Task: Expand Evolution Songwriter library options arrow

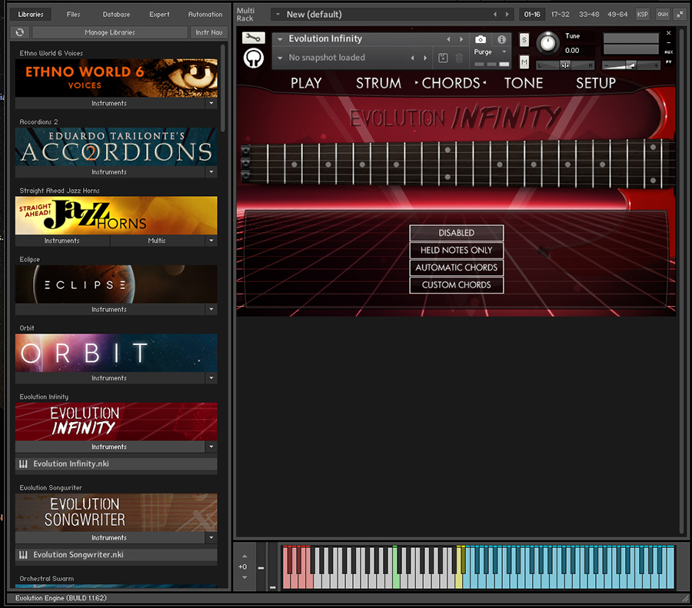Action: pos(211,538)
